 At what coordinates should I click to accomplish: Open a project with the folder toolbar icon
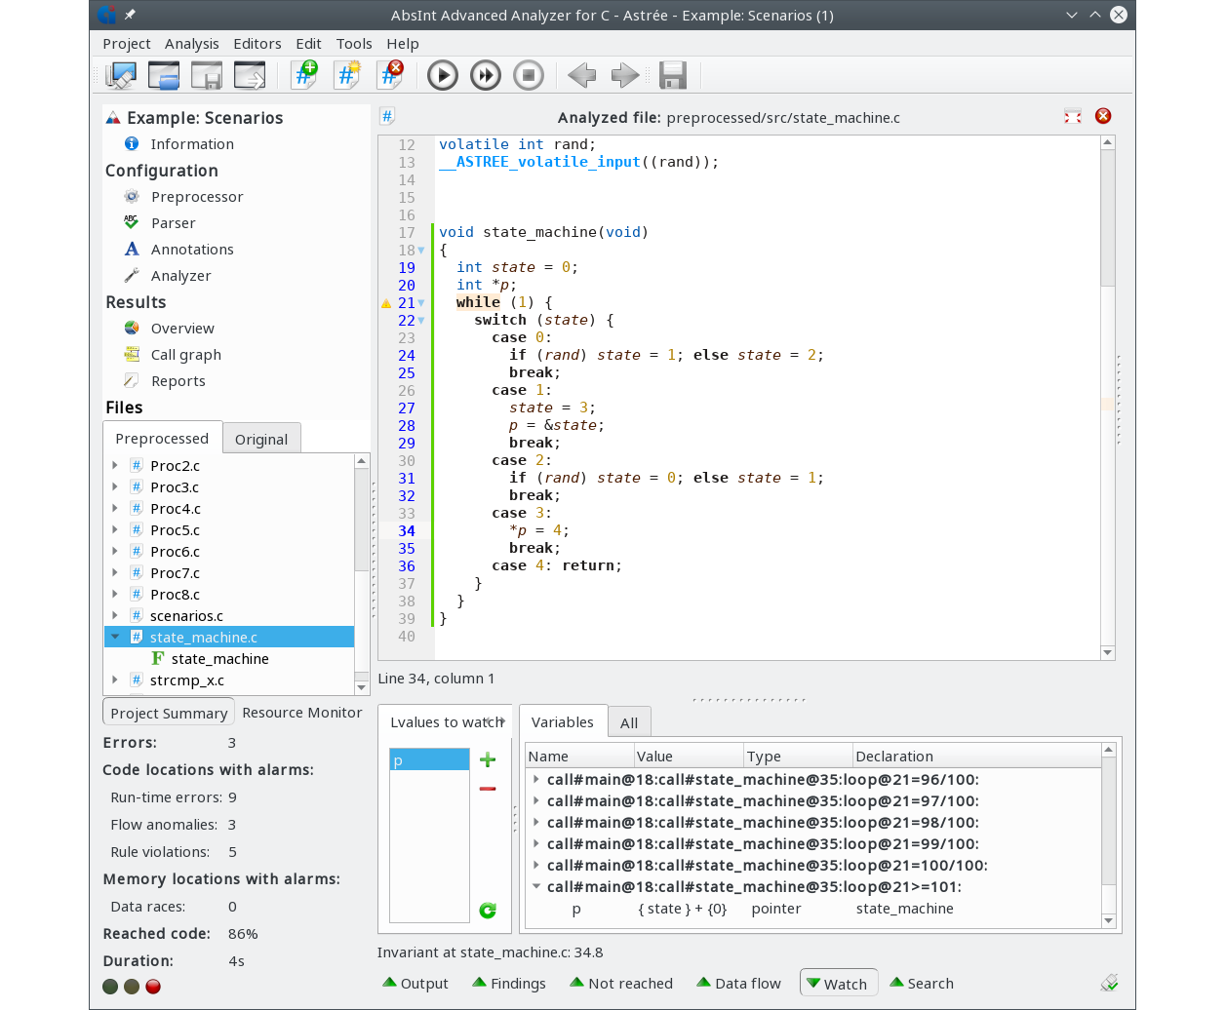pos(164,75)
